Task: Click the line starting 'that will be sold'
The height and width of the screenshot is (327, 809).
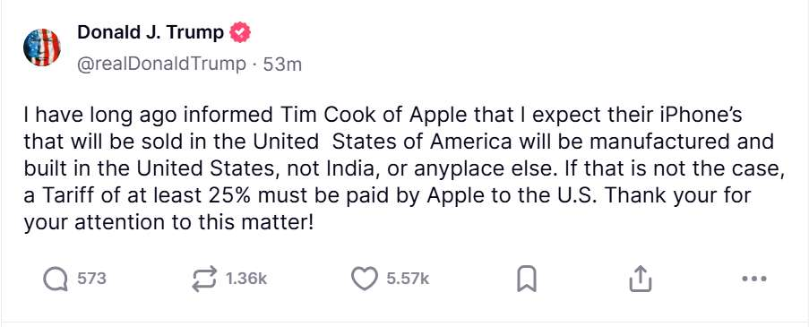Action: click(x=399, y=142)
